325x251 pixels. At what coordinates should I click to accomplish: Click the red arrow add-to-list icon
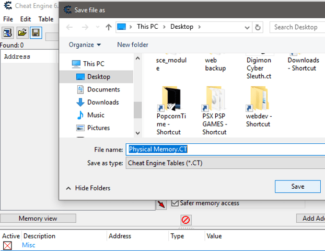click(161, 204)
